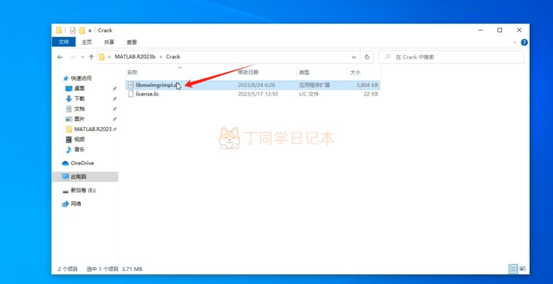Image resolution: width=553 pixels, height=284 pixels.
Task: Click the libmwlmgrimpl.dll file icon
Action: click(x=131, y=85)
